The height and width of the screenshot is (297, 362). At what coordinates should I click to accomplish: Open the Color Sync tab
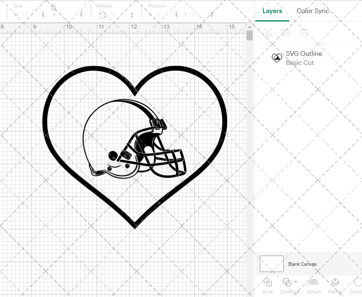[313, 11]
